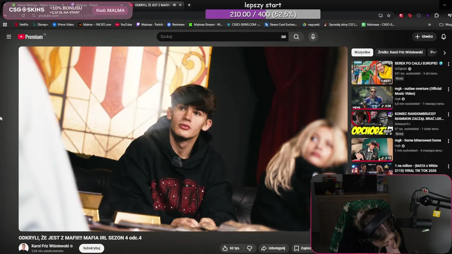Open CSGO-SKINS.COM bookmark

tap(243, 25)
